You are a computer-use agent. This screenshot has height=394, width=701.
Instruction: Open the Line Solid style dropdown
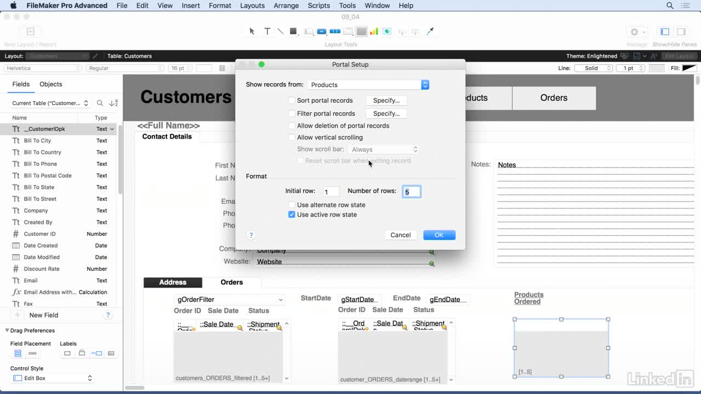tap(593, 68)
